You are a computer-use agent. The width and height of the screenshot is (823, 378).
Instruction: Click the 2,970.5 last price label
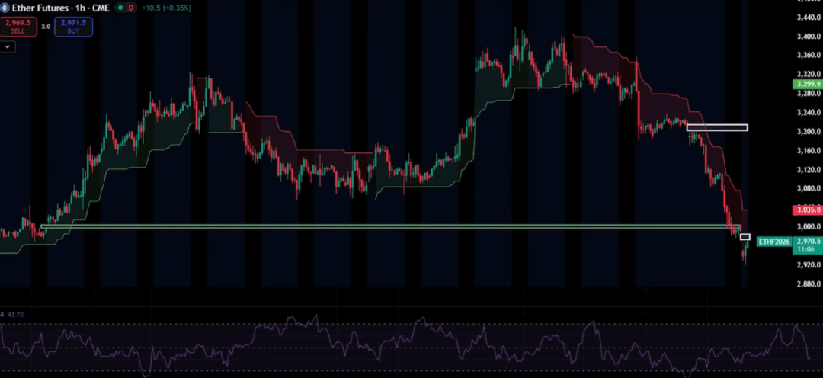[807, 241]
